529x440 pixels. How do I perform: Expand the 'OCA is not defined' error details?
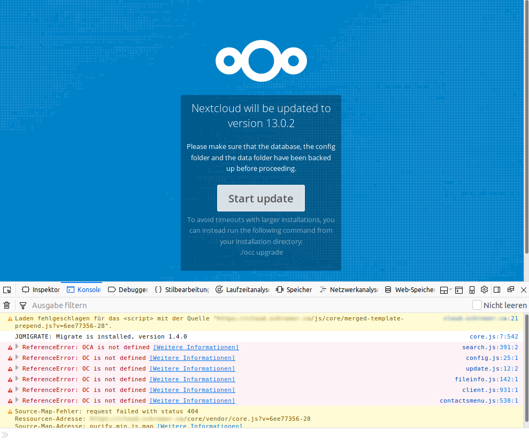17,347
